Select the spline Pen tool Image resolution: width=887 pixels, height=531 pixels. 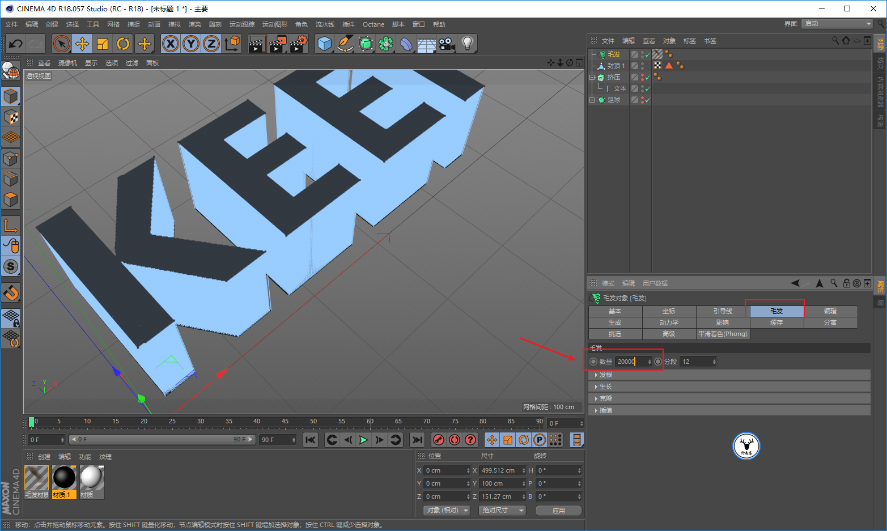(345, 44)
